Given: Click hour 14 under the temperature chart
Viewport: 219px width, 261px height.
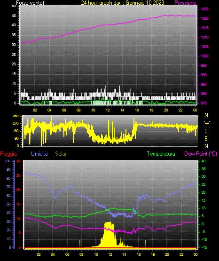Looking at the screenshot, I should pyautogui.click(x=124, y=254).
